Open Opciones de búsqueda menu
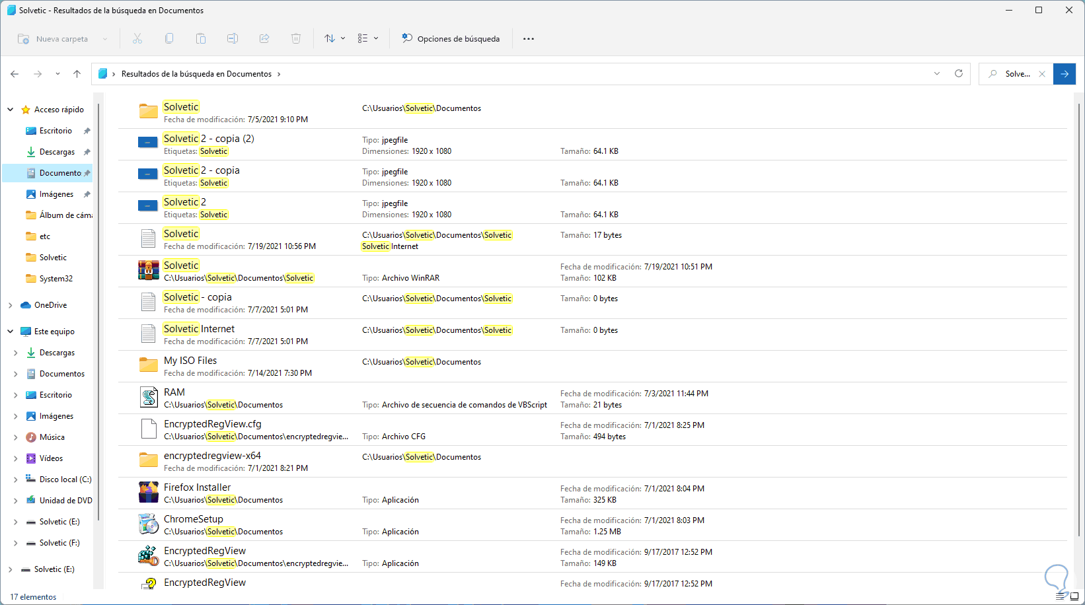Image resolution: width=1085 pixels, height=605 pixels. 451,39
